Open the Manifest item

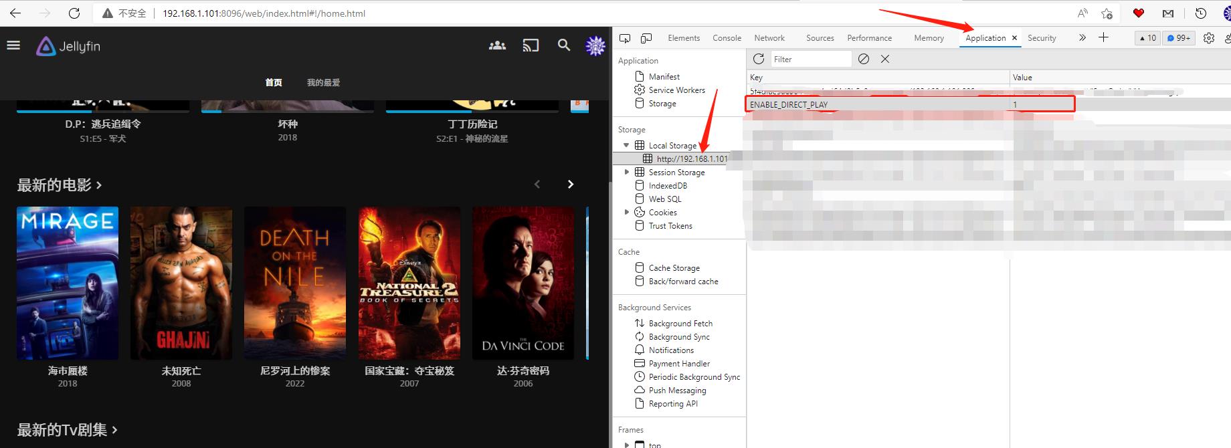(664, 77)
